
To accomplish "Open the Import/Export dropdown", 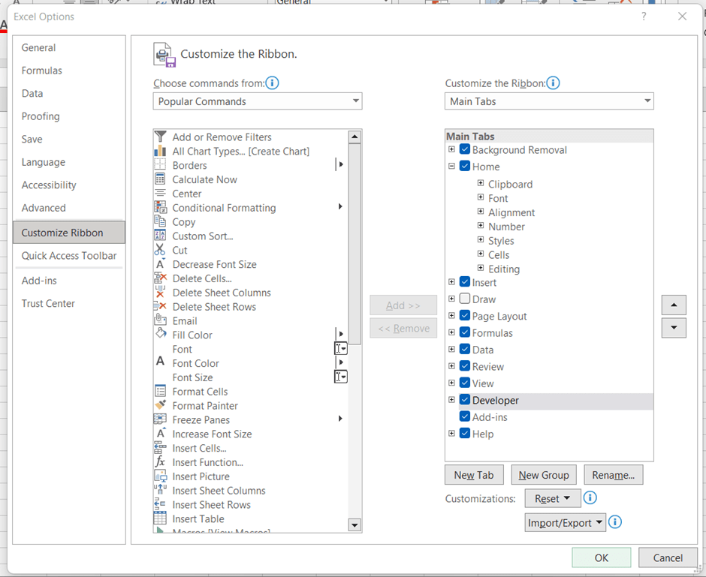I will (x=565, y=522).
